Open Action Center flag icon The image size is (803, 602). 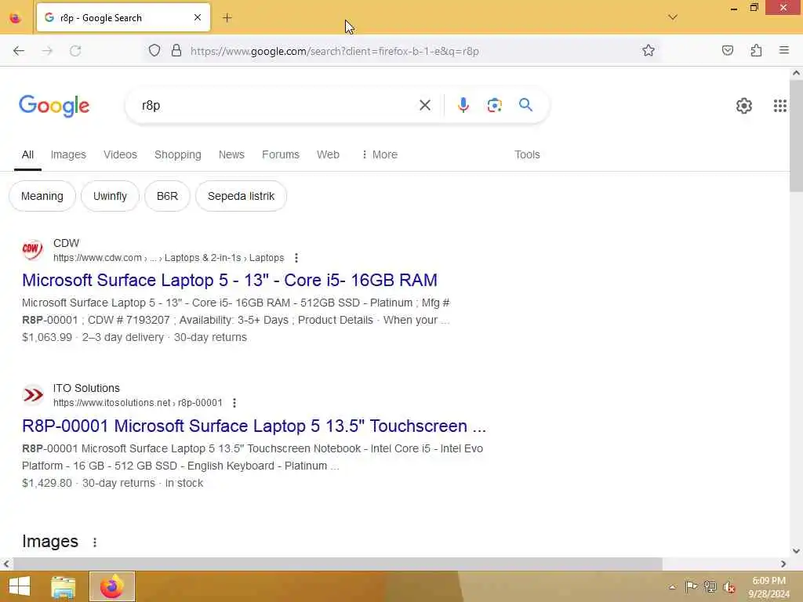690,586
